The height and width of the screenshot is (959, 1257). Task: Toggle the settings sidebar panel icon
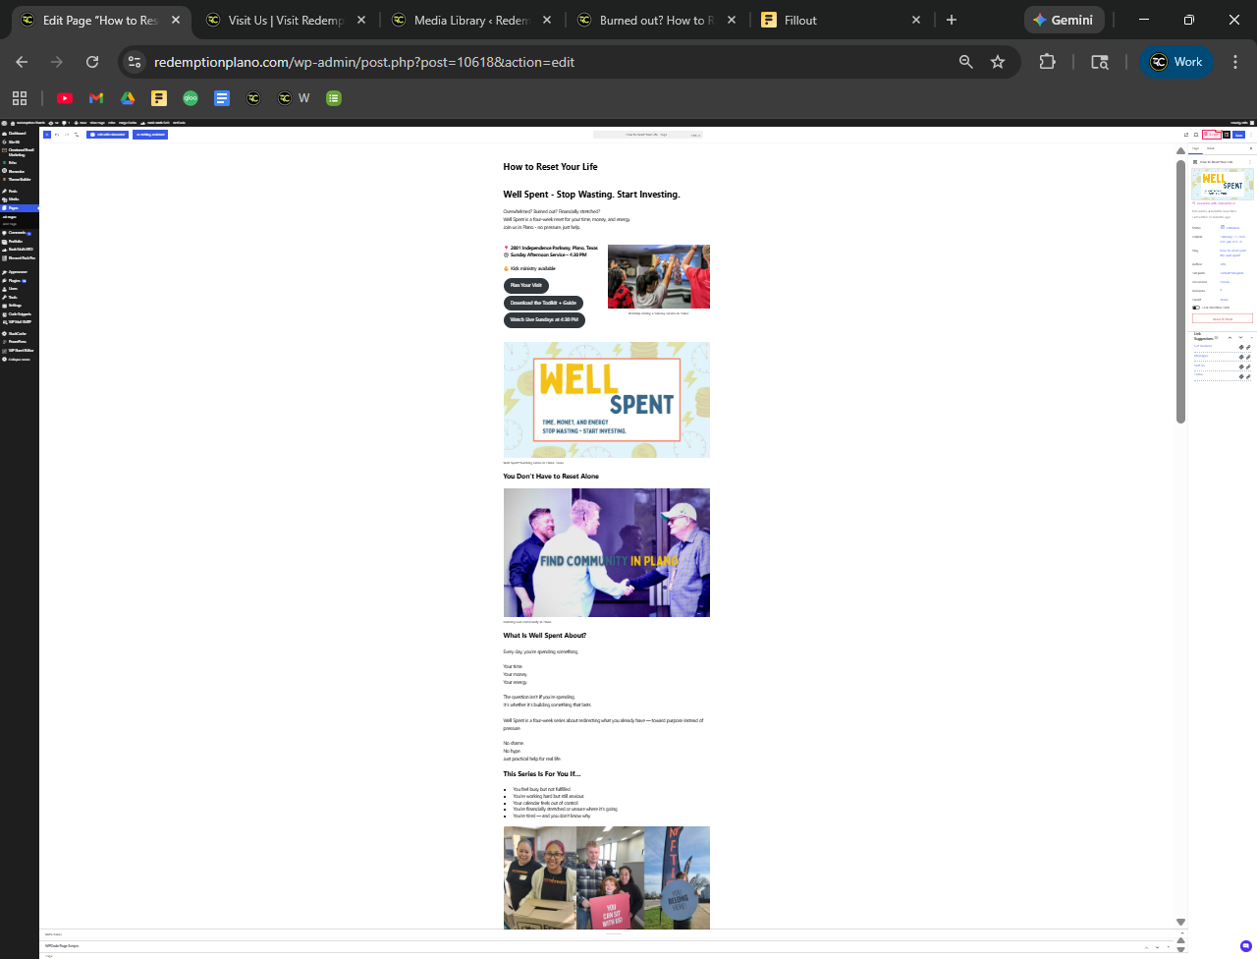(x=1227, y=135)
